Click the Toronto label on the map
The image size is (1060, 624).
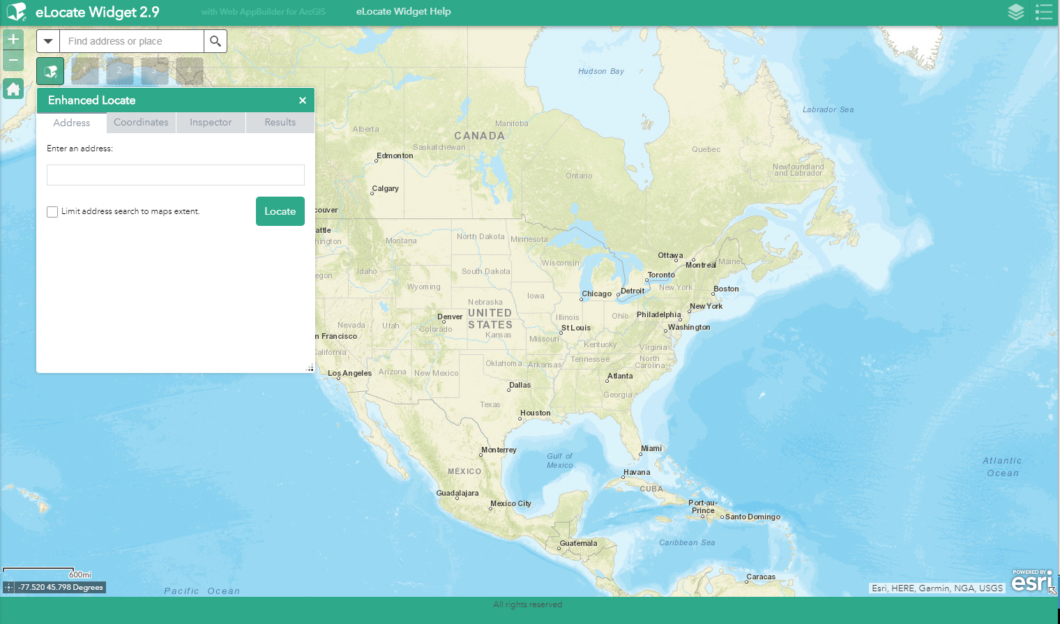click(x=661, y=275)
